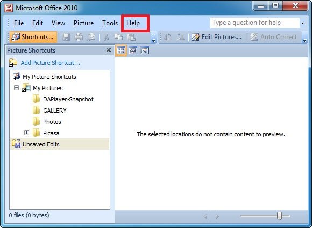Open Formatting toolbar options overflow arrow

[305, 38]
